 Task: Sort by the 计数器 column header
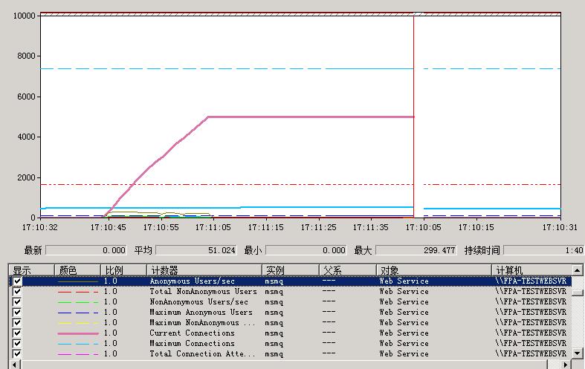coord(204,270)
